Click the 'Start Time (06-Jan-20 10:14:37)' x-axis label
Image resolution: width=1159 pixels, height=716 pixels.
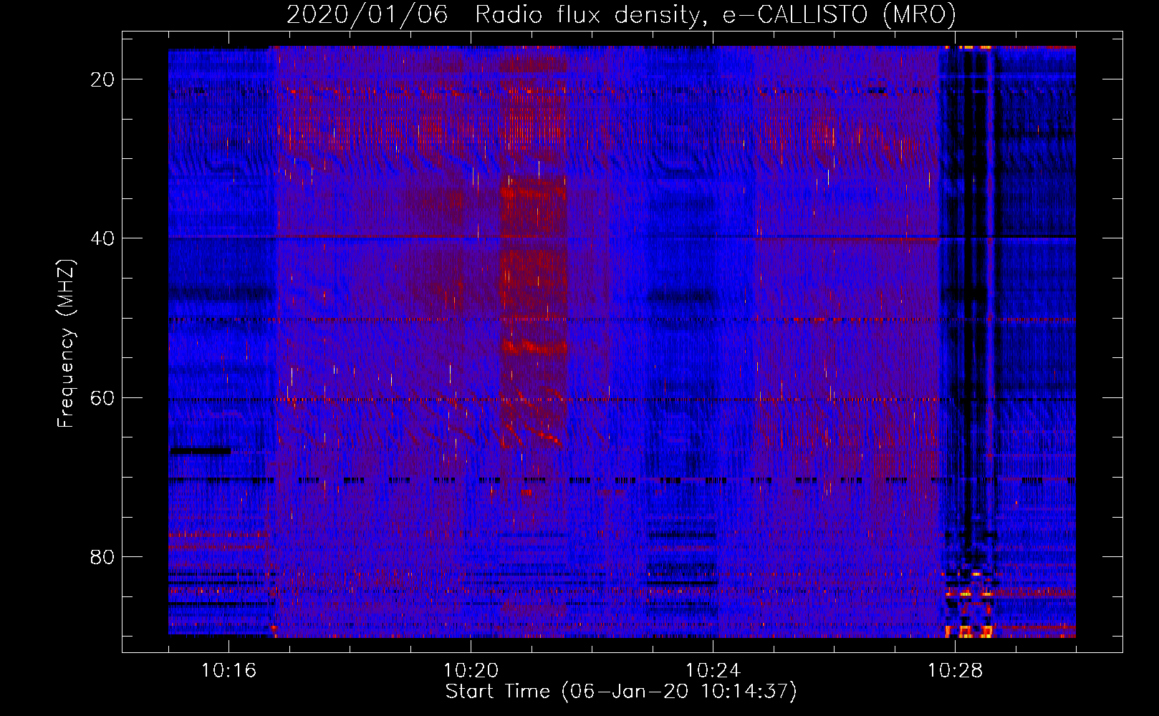621,692
